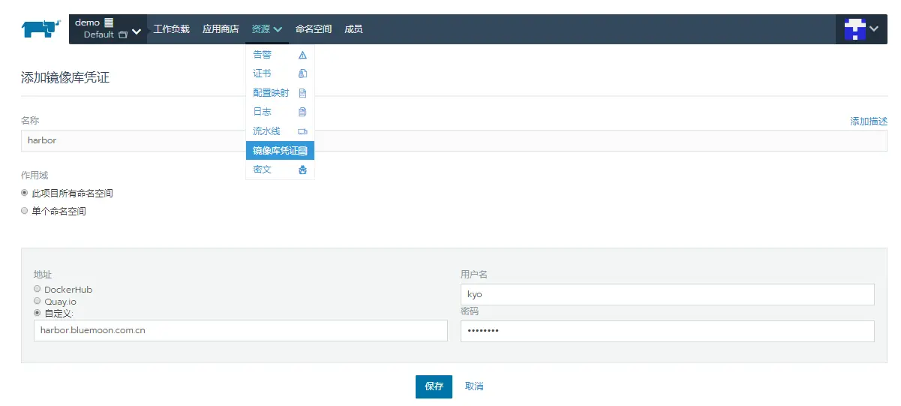The height and width of the screenshot is (406, 901).
Task: Click the registry icon beside 镜像库凭证
Action: (x=303, y=151)
